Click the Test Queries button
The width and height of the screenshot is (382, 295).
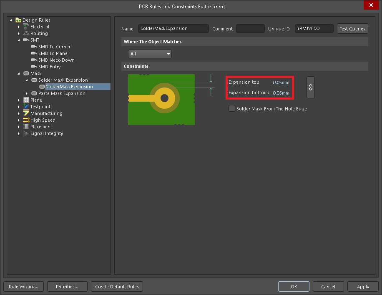(352, 28)
